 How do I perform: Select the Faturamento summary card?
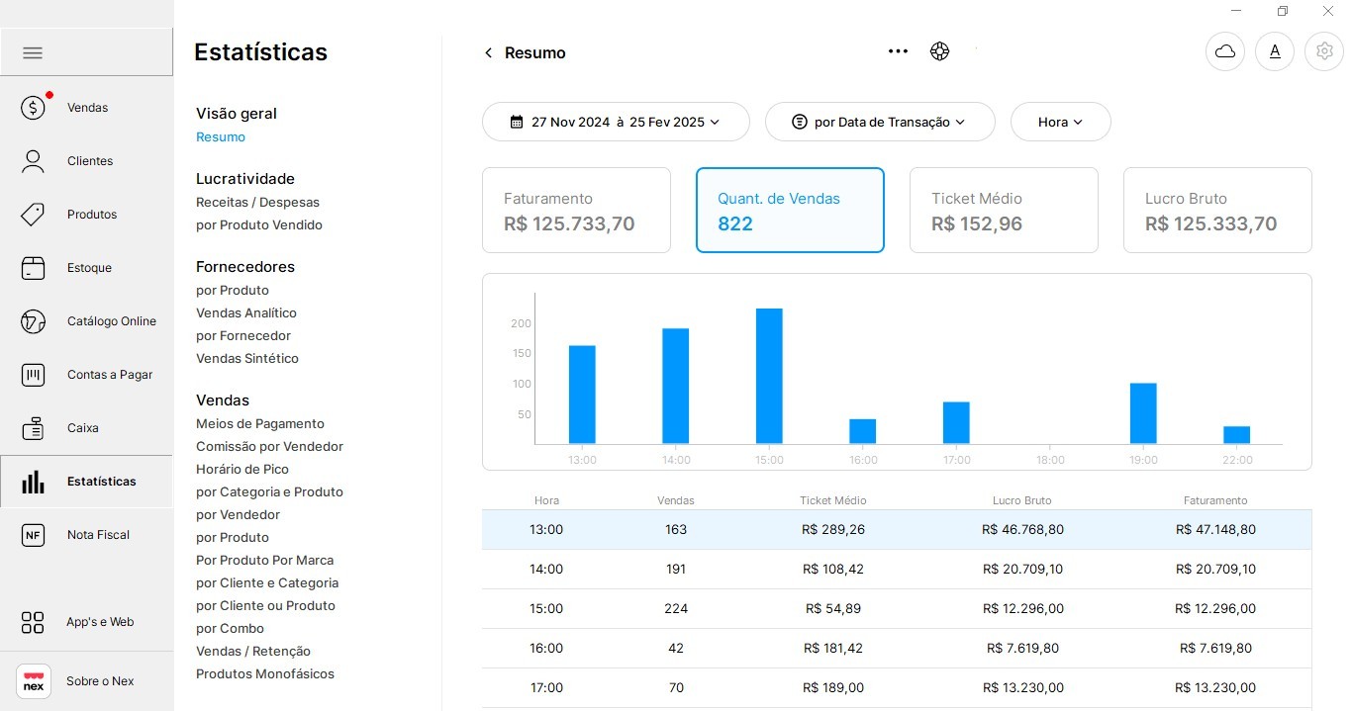click(576, 210)
